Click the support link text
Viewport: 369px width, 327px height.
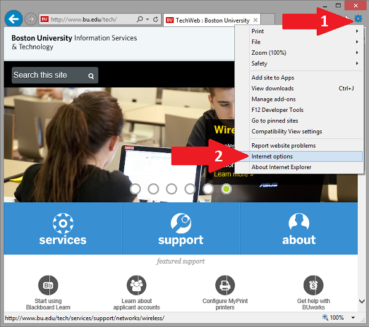[x=181, y=241]
